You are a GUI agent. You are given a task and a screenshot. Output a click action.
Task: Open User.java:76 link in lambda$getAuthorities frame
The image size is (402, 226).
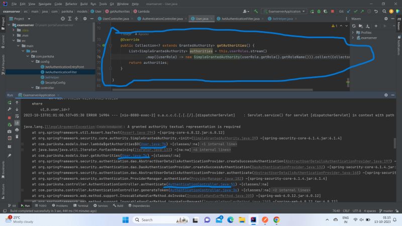[x=154, y=144]
